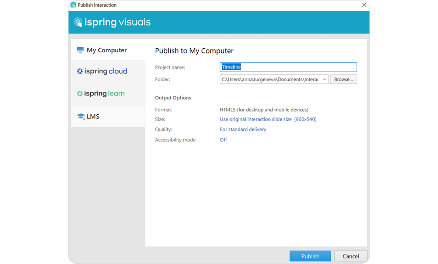Image resolution: width=438 pixels, height=264 pixels.
Task: Open the My Computer publishing tab
Action: 108,50
